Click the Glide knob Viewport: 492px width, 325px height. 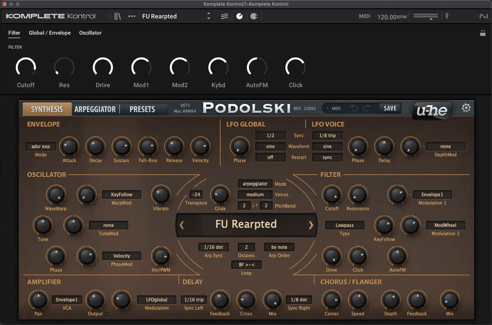(220, 194)
